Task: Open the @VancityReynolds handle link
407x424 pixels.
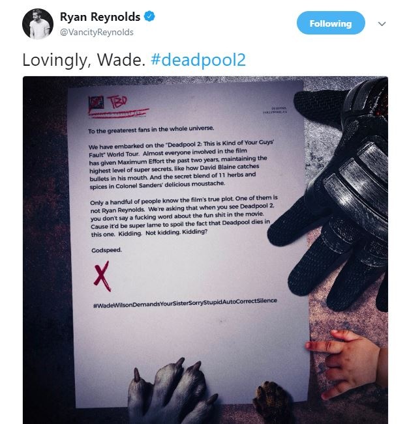Action: tap(97, 32)
